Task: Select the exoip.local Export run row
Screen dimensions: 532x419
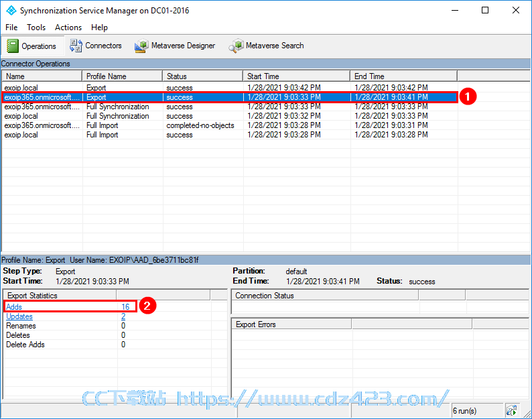Action: (x=230, y=88)
